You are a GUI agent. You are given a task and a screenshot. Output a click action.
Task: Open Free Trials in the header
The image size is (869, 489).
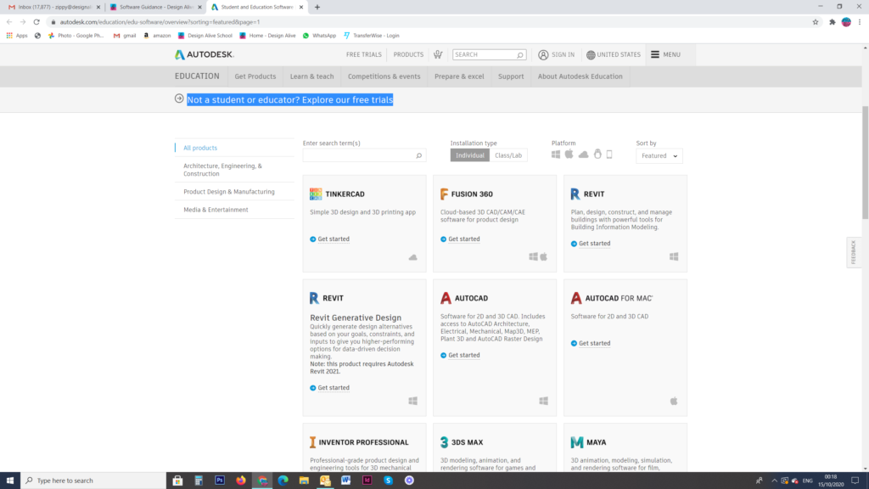pyautogui.click(x=363, y=55)
